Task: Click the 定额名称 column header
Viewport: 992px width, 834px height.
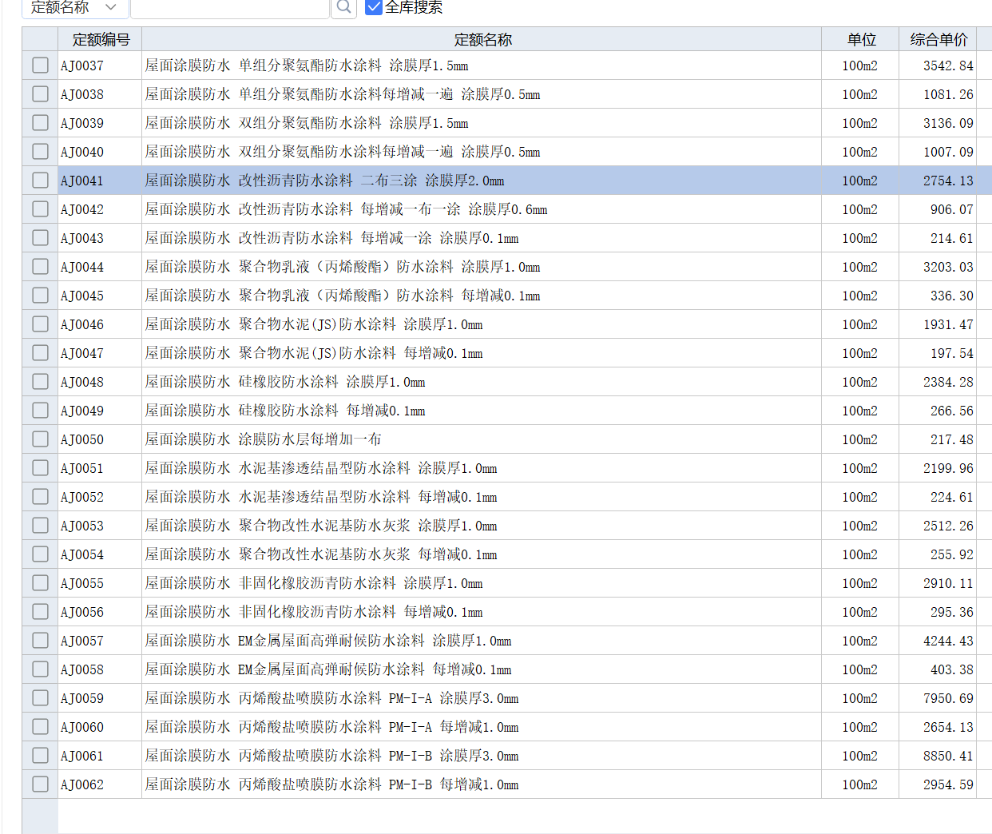Action: [482, 39]
